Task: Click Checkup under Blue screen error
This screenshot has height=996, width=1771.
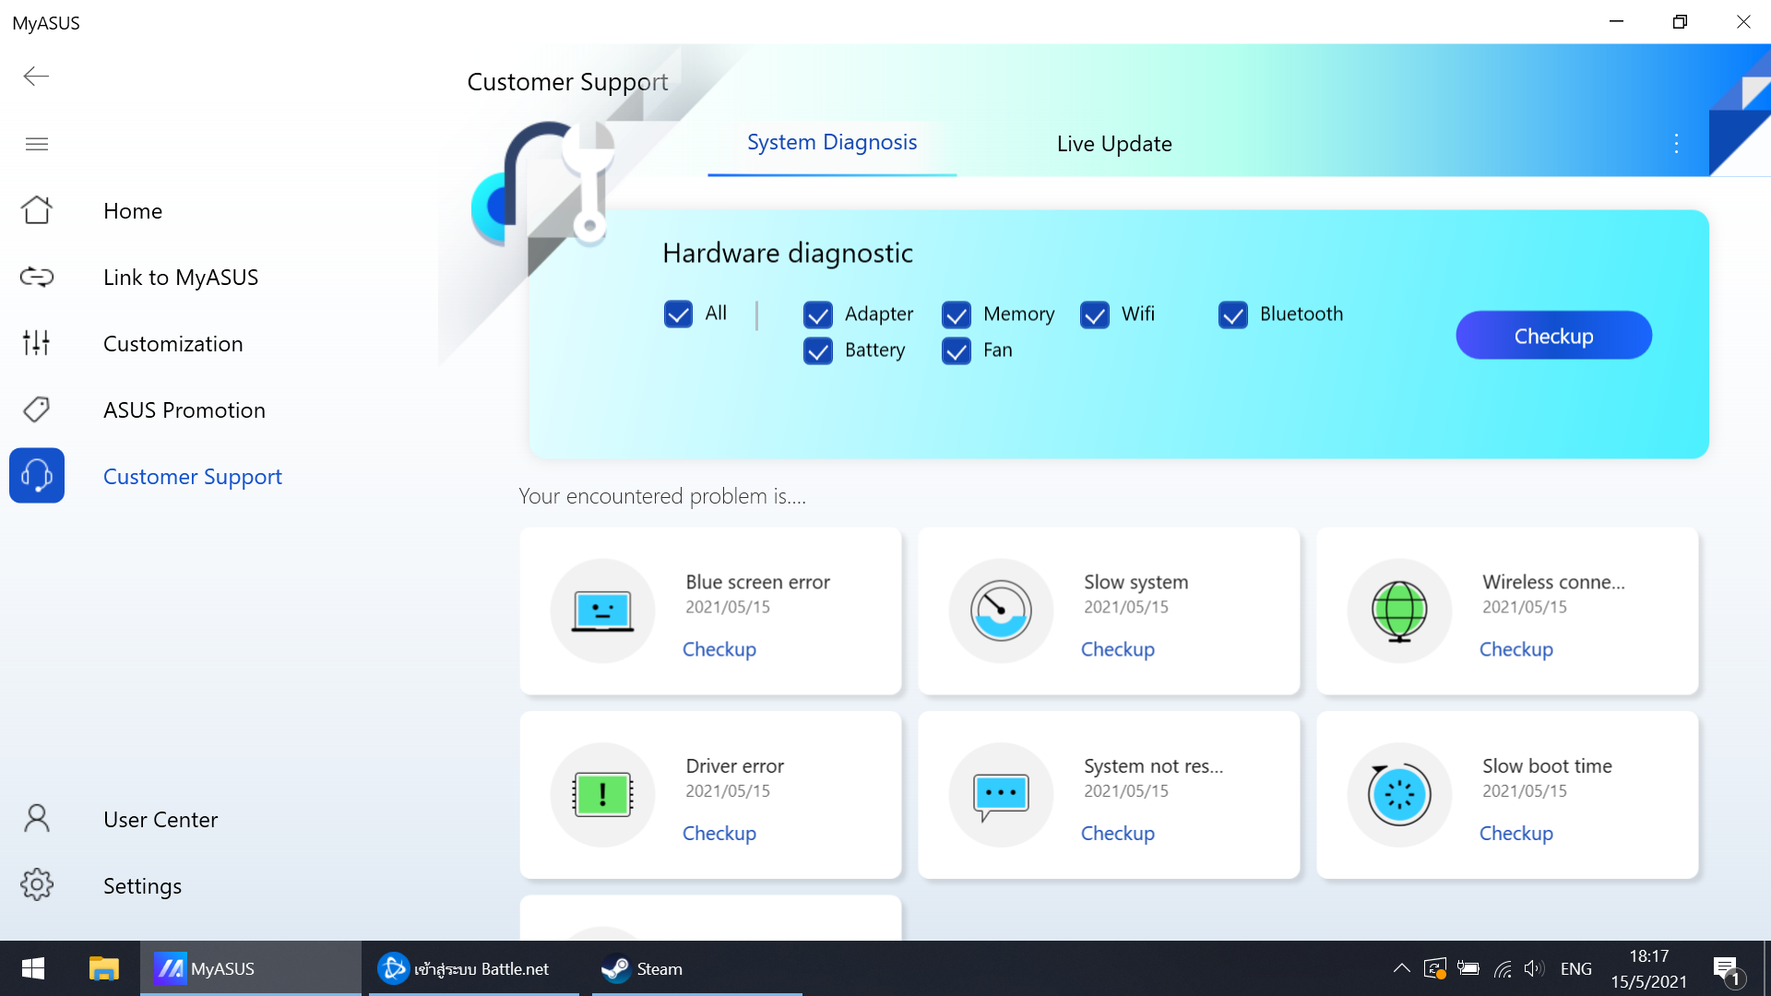Action: click(x=719, y=649)
